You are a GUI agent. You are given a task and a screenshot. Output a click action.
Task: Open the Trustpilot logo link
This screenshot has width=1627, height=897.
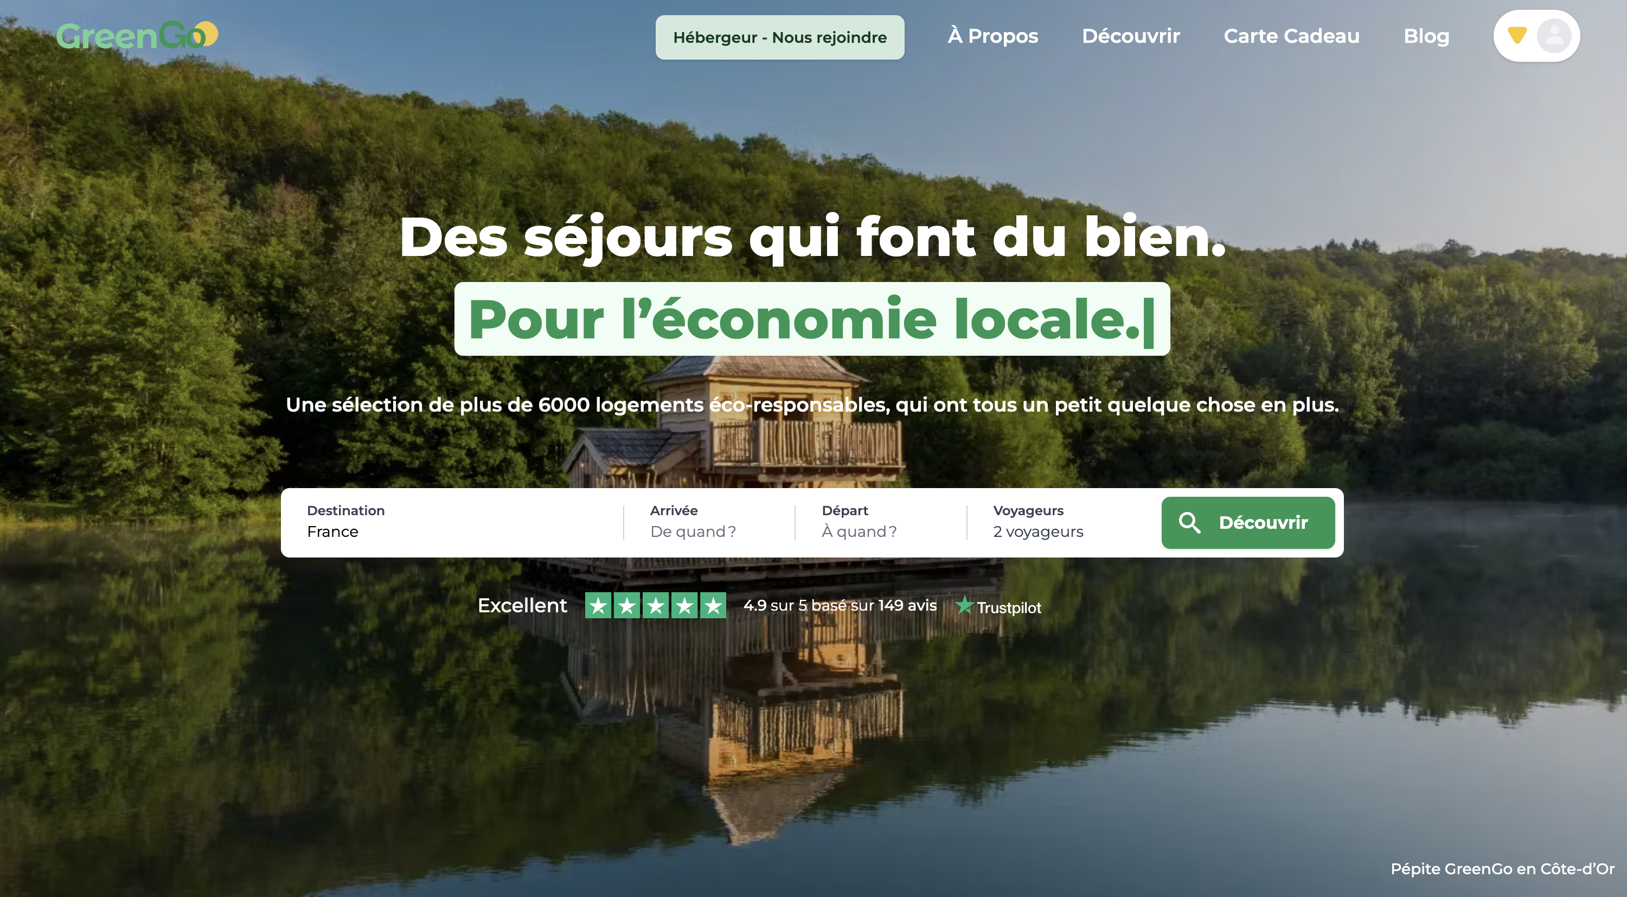[998, 606]
